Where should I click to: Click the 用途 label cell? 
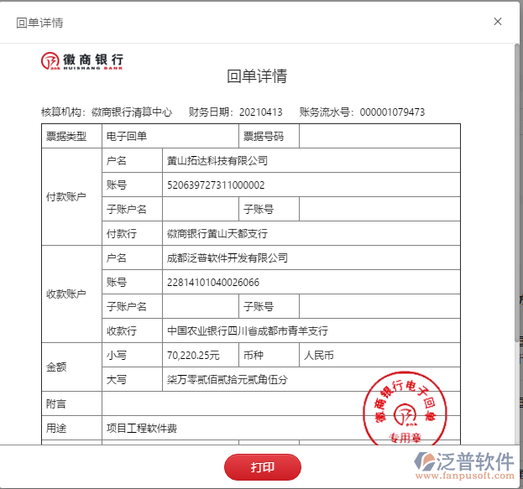point(71,428)
